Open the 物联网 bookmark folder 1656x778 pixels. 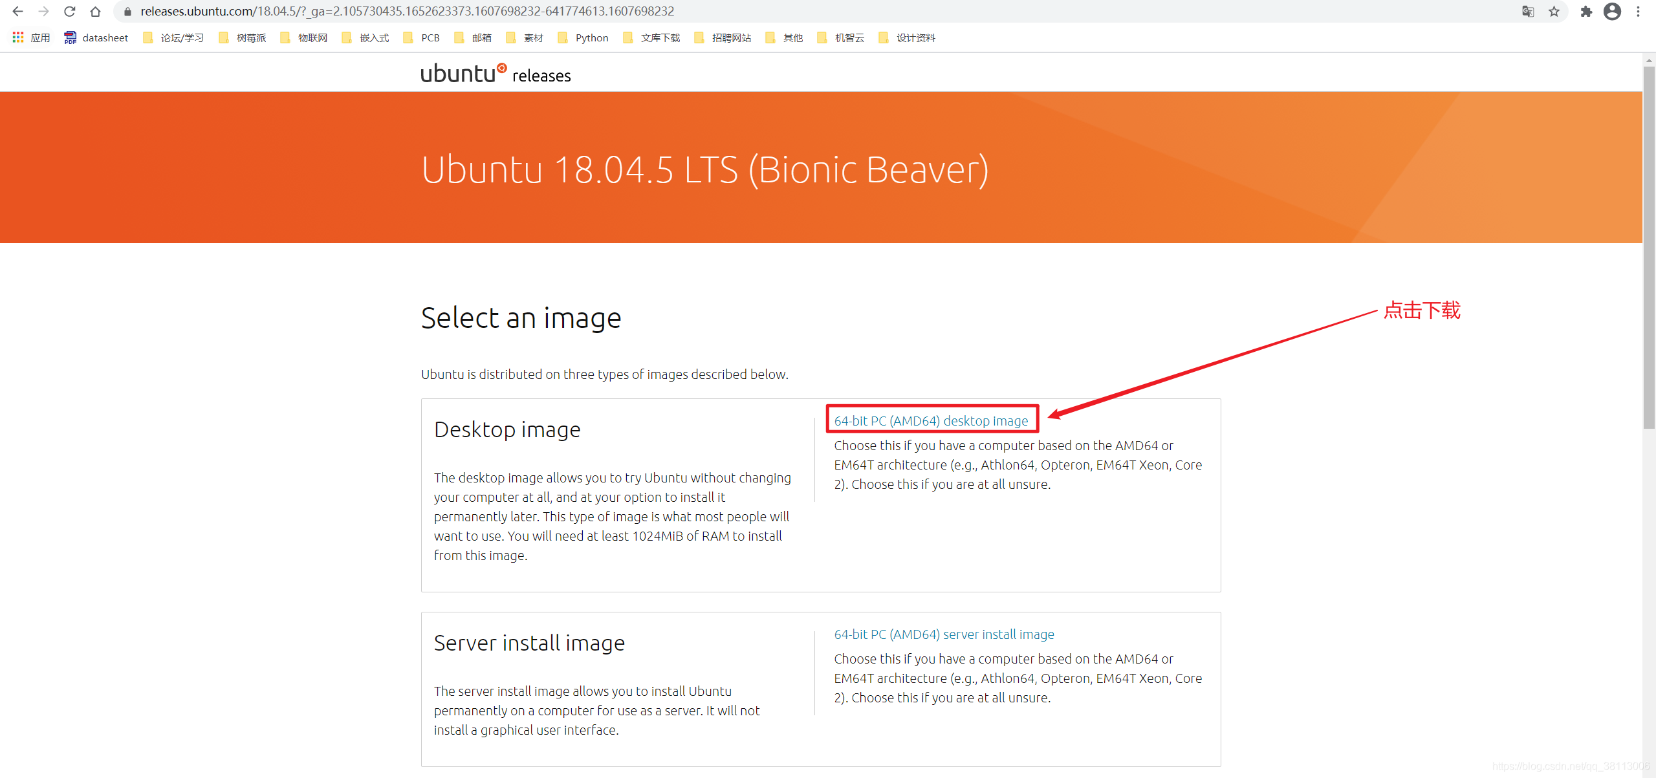[x=304, y=38]
